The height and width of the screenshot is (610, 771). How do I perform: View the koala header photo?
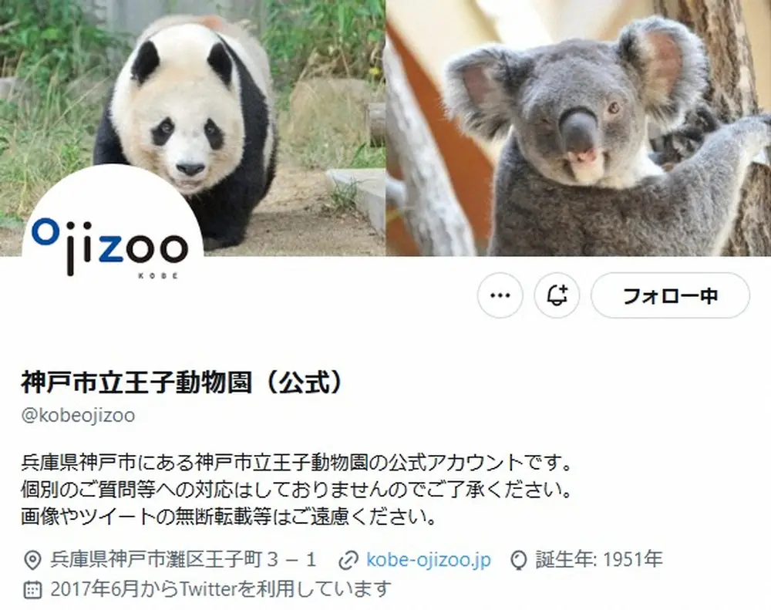click(579, 128)
